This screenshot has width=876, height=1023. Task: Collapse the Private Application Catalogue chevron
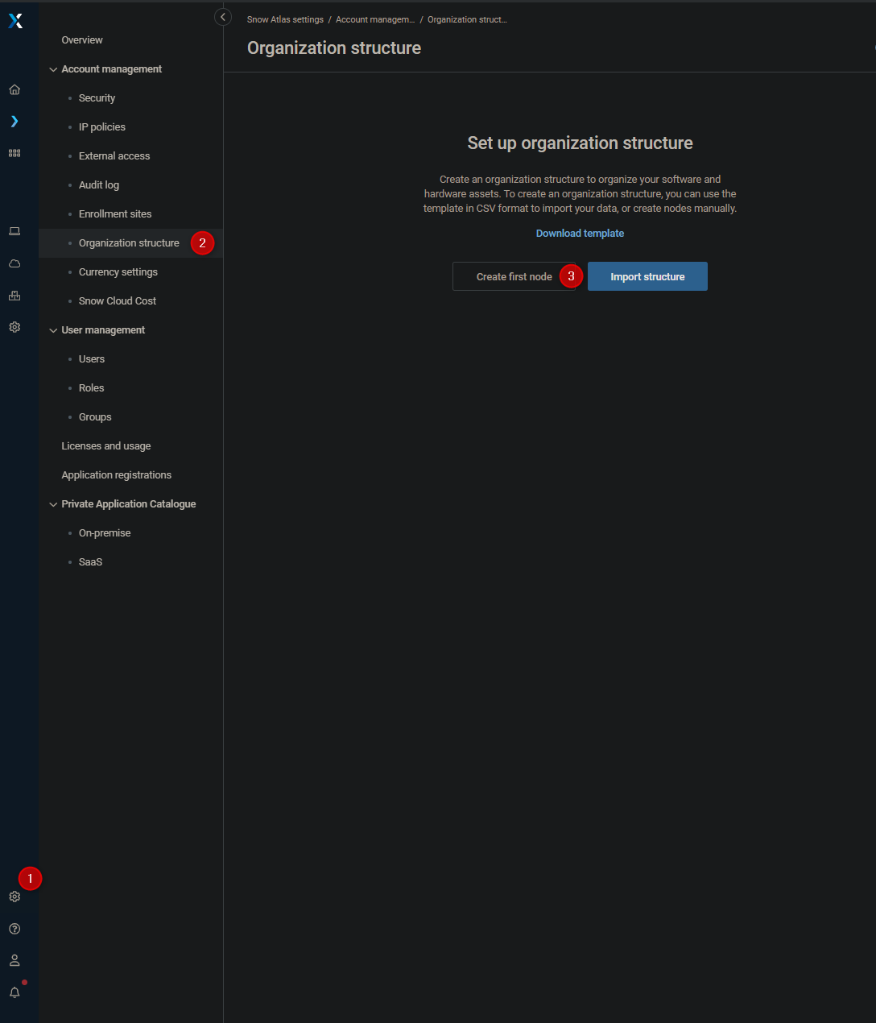(53, 504)
